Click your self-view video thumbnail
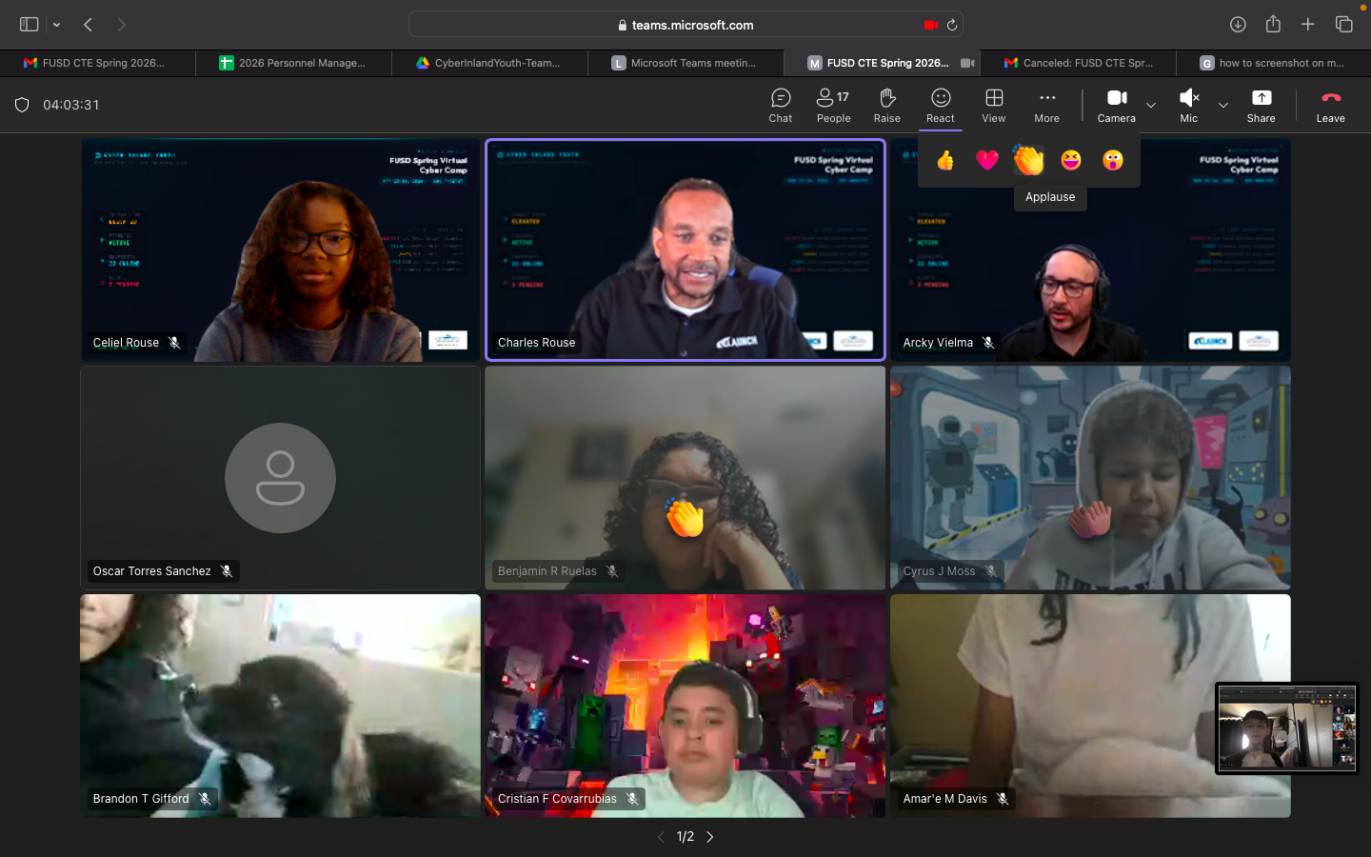Image resolution: width=1371 pixels, height=857 pixels. coord(1286,727)
